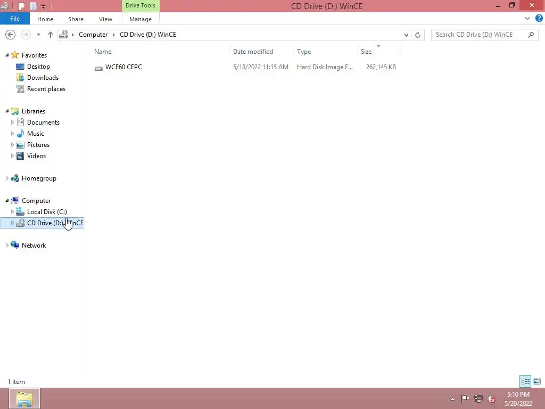
Task: Open Desktop in Favorites
Action: click(38, 67)
